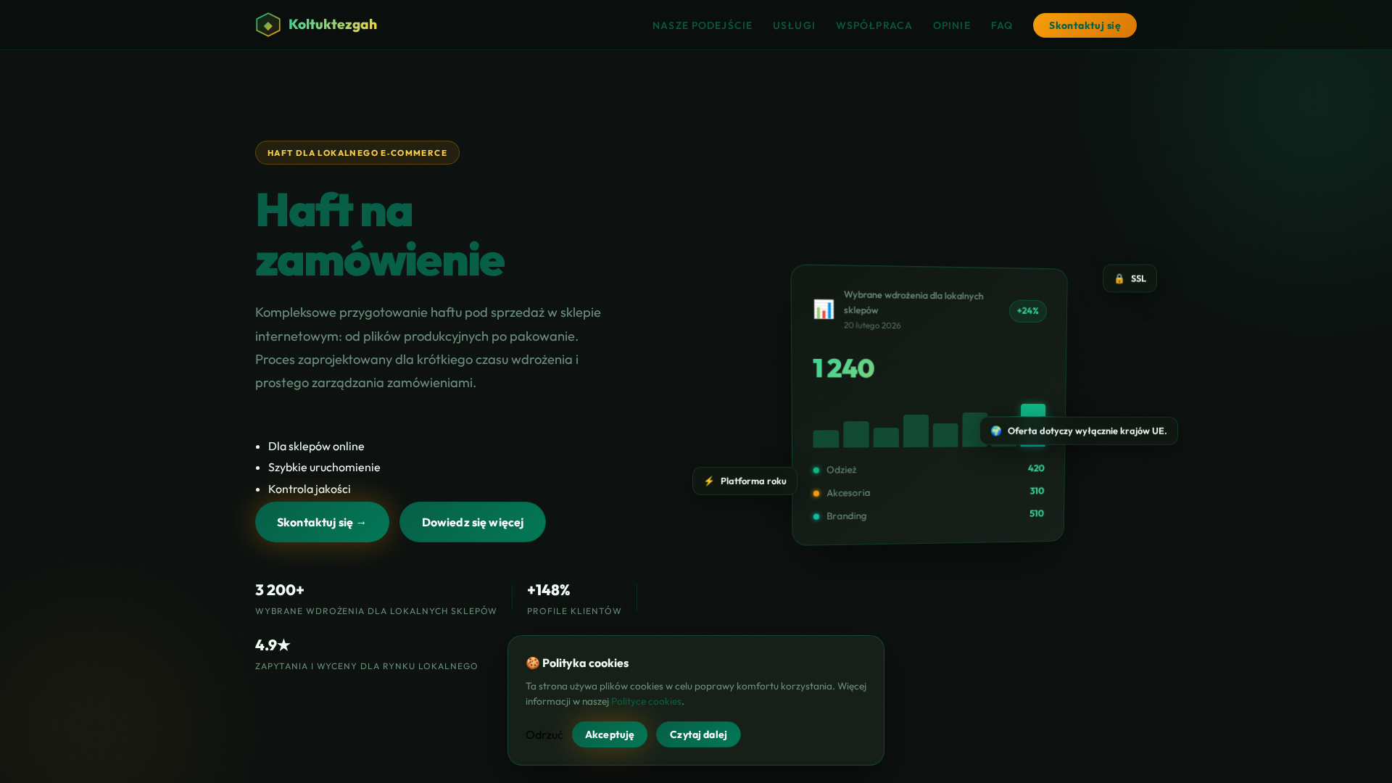
Task: Click the green Skontaktuj się → hero button
Action: click(x=322, y=522)
